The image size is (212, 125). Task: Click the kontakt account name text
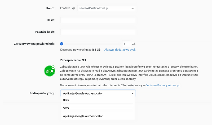[x=65, y=8]
